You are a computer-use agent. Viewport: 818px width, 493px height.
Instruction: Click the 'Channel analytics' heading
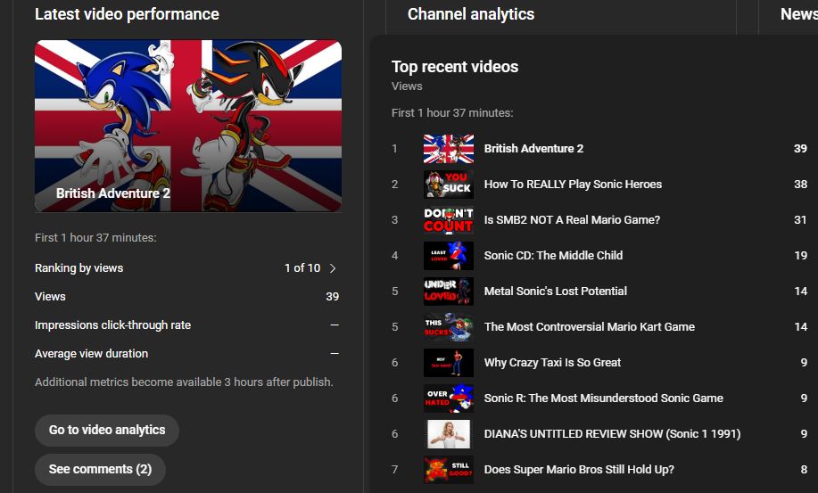coord(471,14)
